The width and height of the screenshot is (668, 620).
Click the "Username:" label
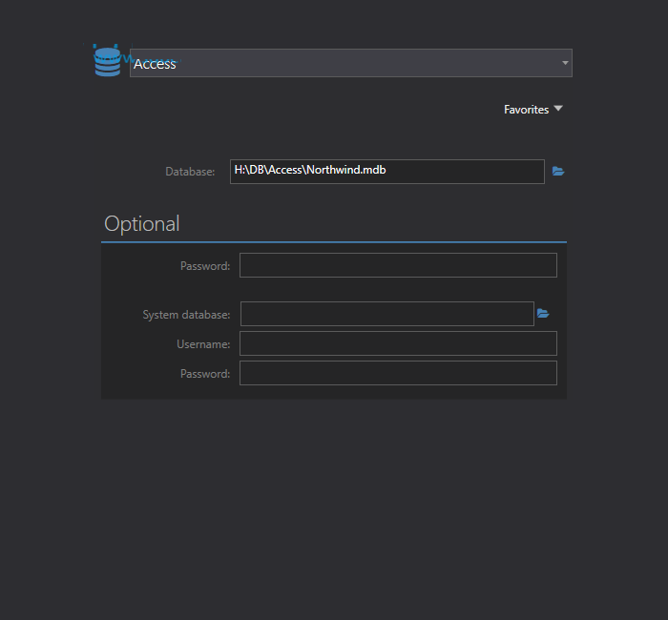click(202, 344)
